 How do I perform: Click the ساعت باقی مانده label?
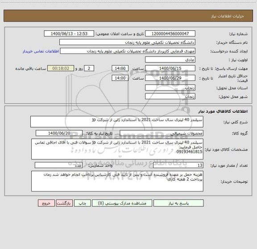point(31,69)
